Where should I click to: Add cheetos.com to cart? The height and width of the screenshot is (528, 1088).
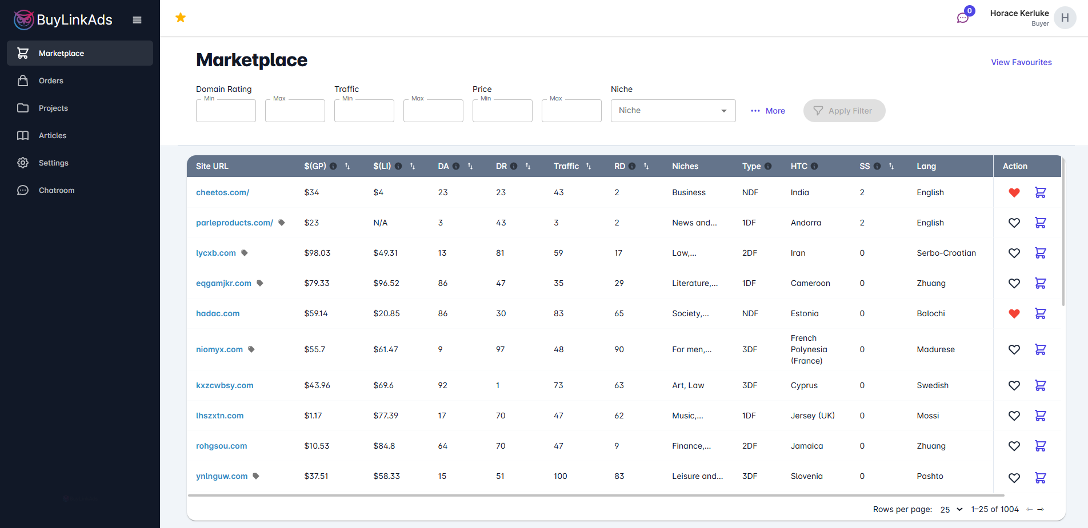pyautogui.click(x=1040, y=193)
